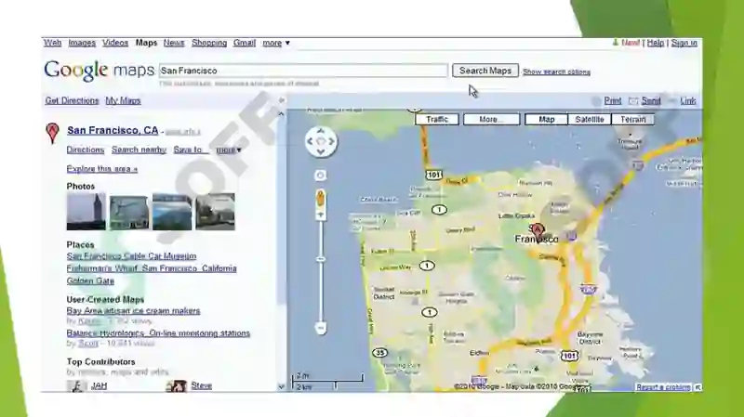
Task: Click the show-location circle icon above the zoom slider
Action: [x=320, y=176]
